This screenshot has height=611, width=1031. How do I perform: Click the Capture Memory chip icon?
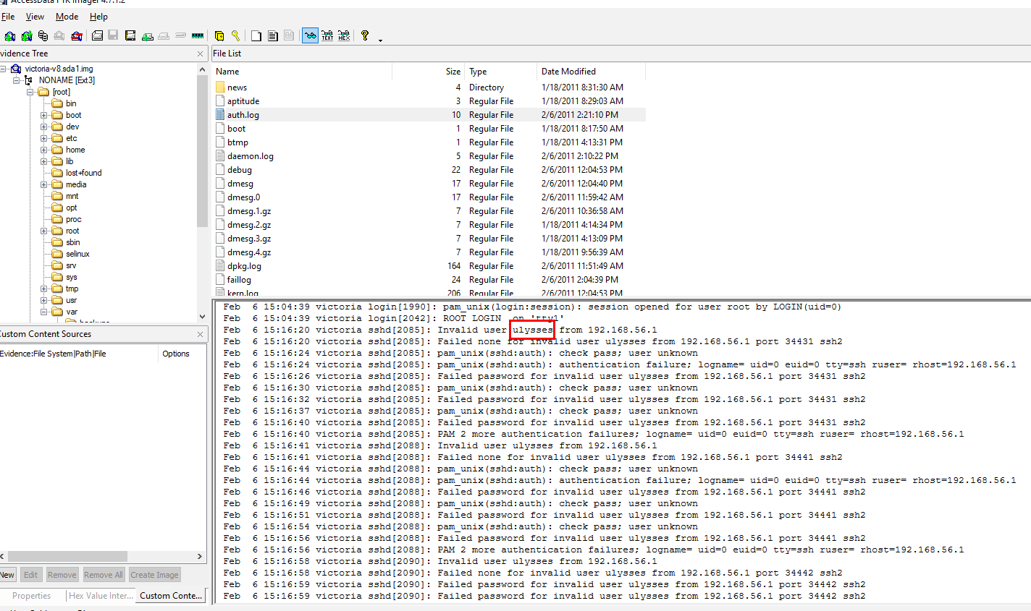pos(198,35)
